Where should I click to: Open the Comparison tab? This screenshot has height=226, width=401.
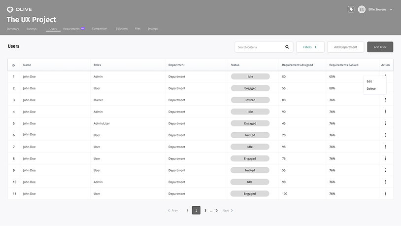click(100, 29)
